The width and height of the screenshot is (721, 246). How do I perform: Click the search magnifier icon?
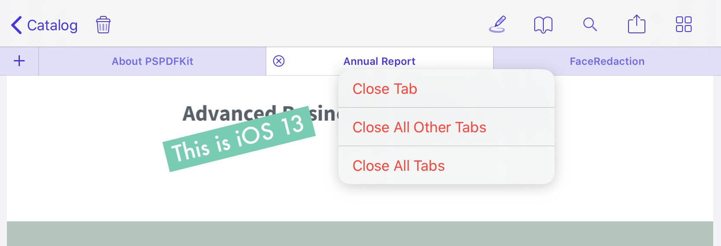[x=590, y=25]
